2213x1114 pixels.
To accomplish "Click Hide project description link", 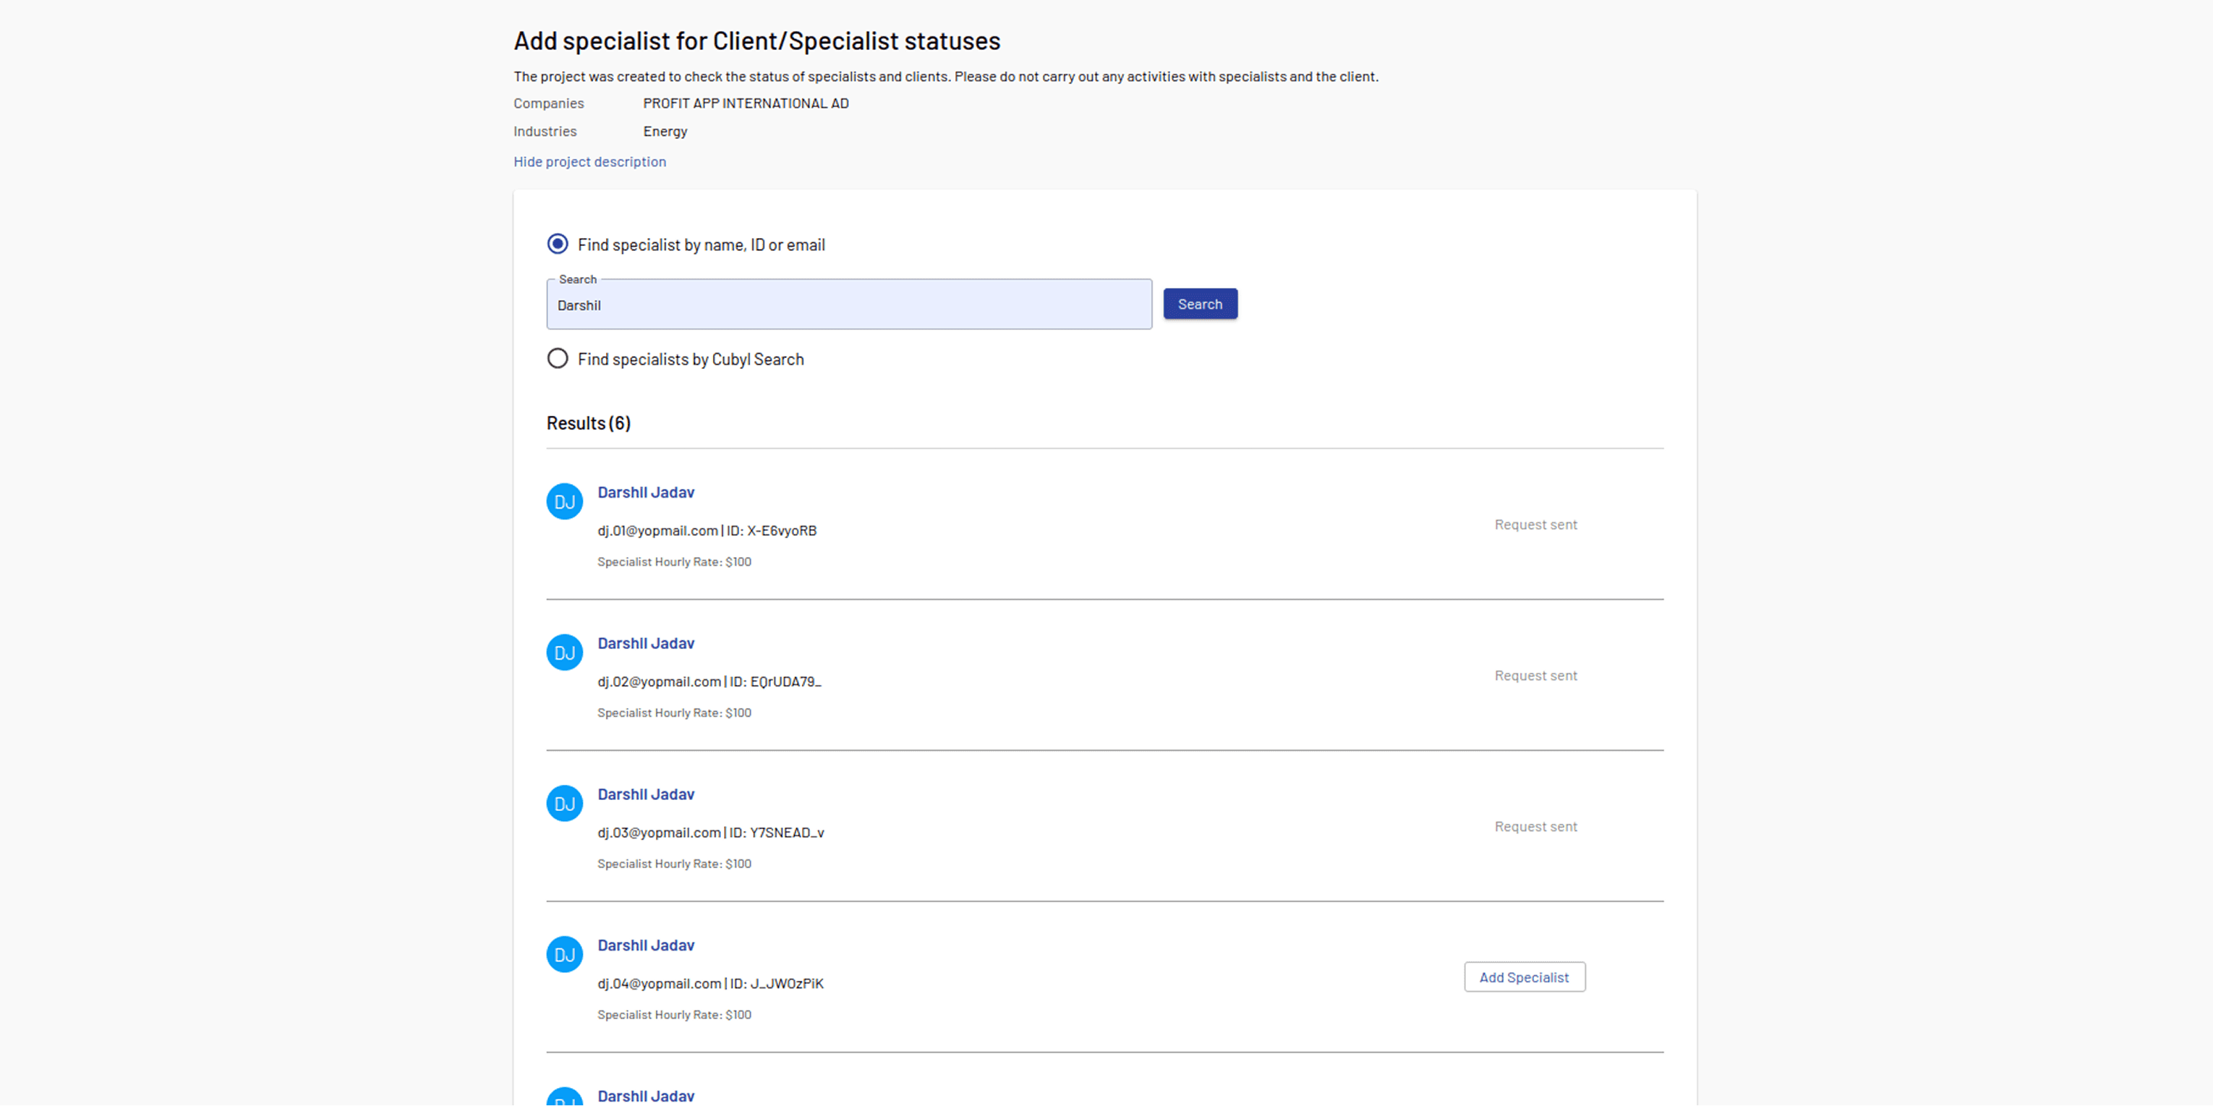I will [x=589, y=161].
